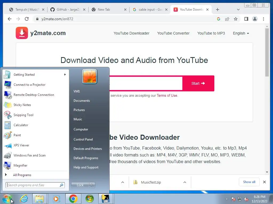Screen dimensions: 273x204
Task: Click the Windows Start orb
Action: point(7,199)
